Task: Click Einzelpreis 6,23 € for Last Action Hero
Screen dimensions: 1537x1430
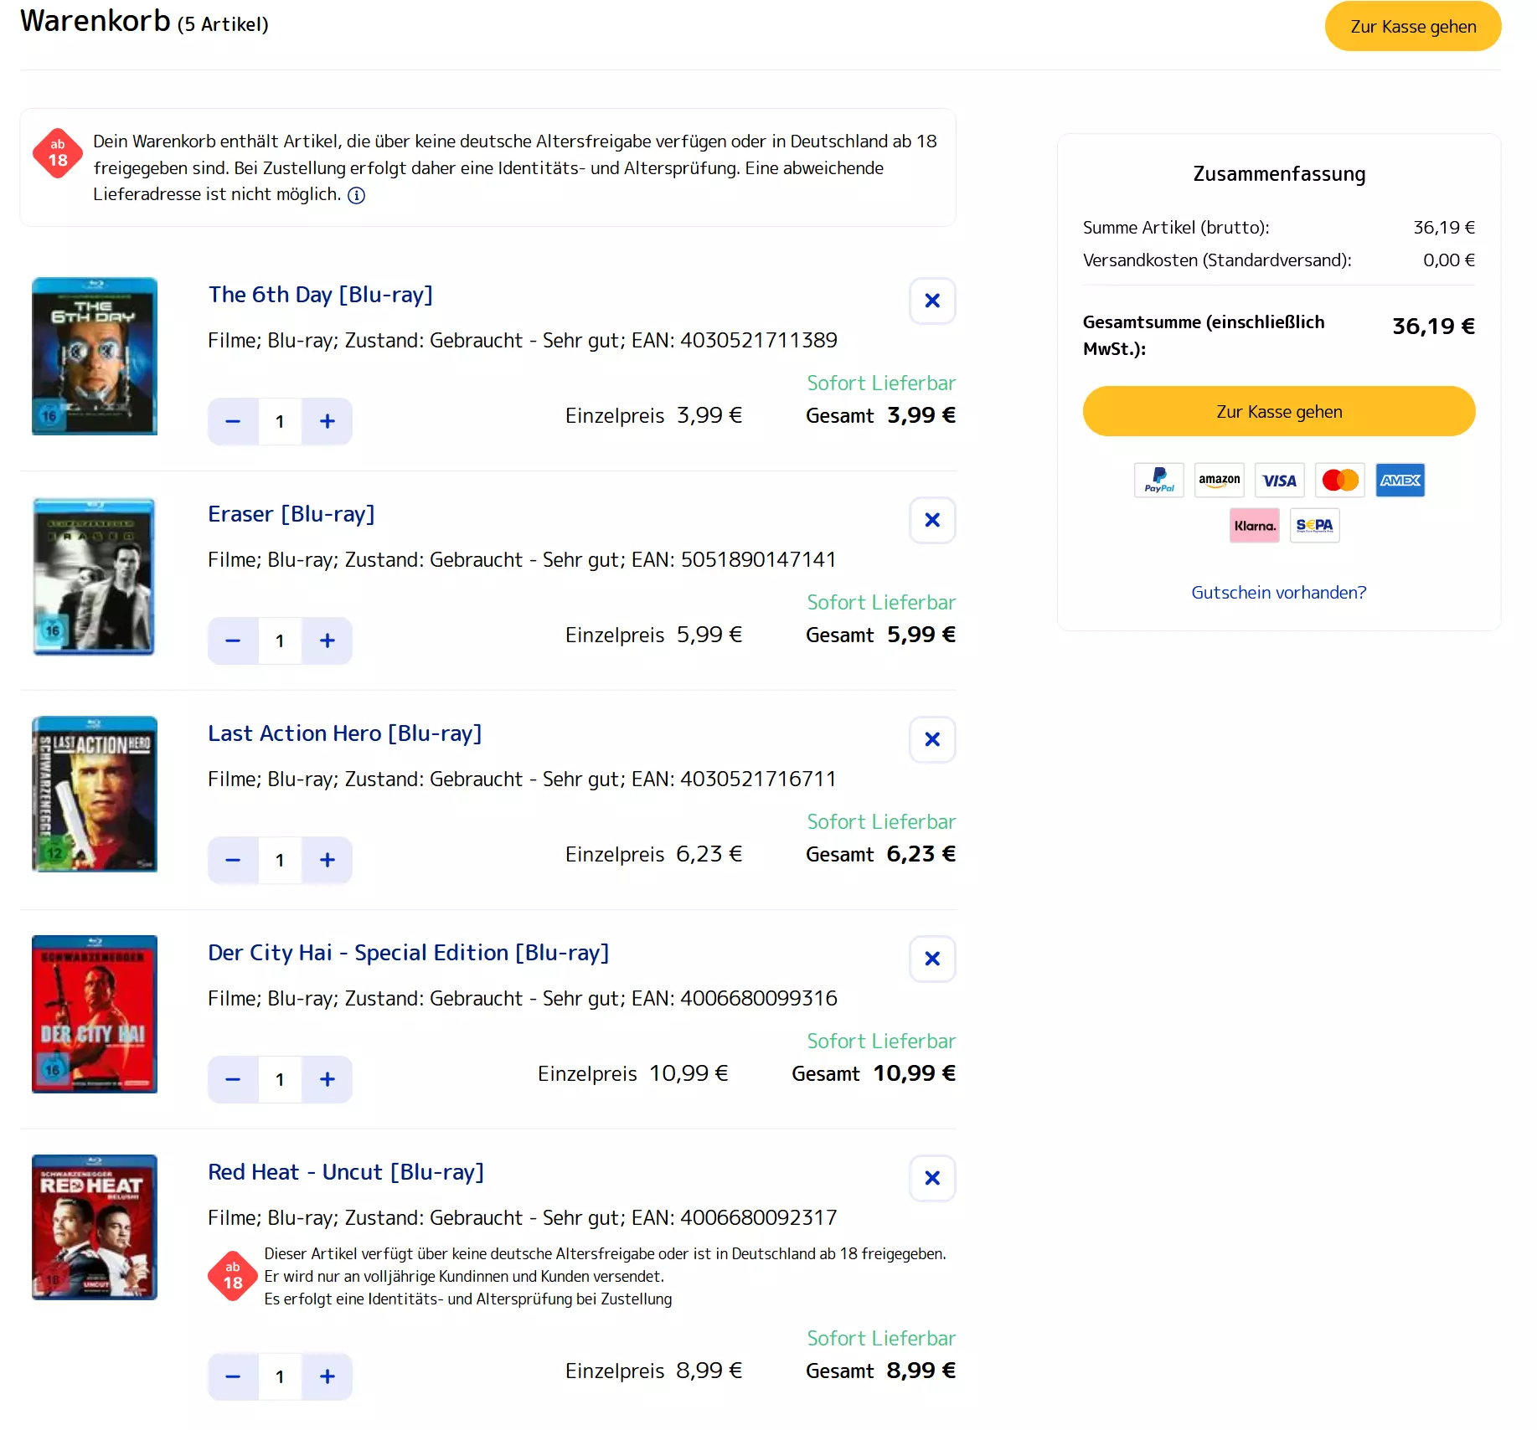Action: click(x=653, y=854)
